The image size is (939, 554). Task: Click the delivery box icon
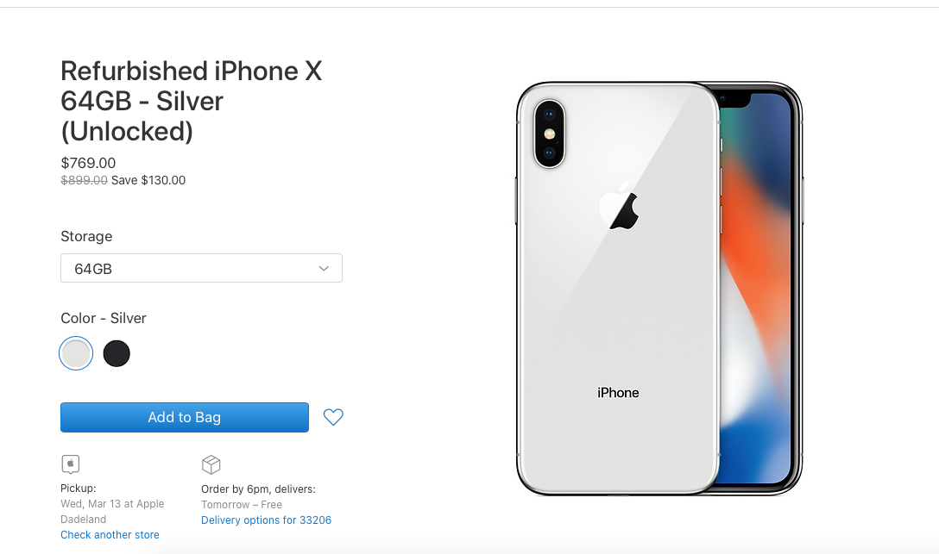pos(211,464)
